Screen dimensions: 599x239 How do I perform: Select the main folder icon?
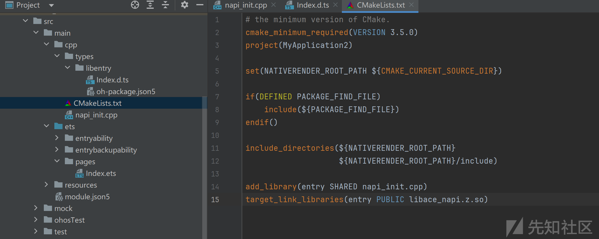point(48,32)
